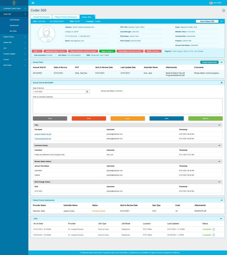Click the JSA Status Full Fall Evaluation tag
227x255 pixels.
pyautogui.click(x=69, y=55)
